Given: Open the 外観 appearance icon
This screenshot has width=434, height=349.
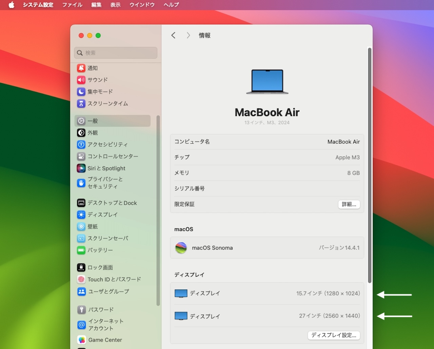Looking at the screenshot, I should point(81,133).
